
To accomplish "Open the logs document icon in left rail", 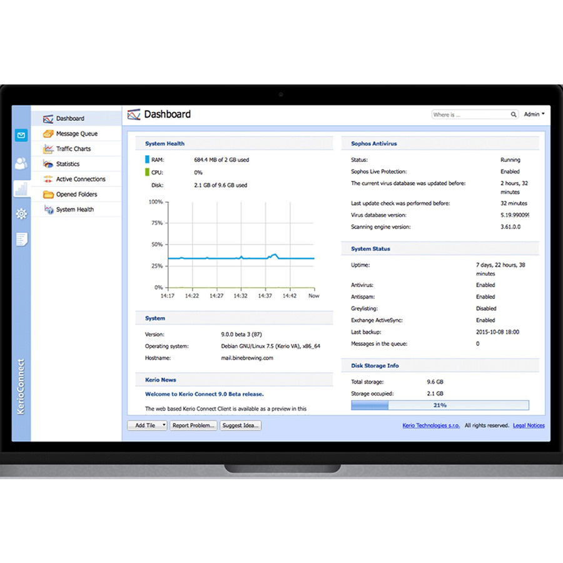I will point(21,239).
